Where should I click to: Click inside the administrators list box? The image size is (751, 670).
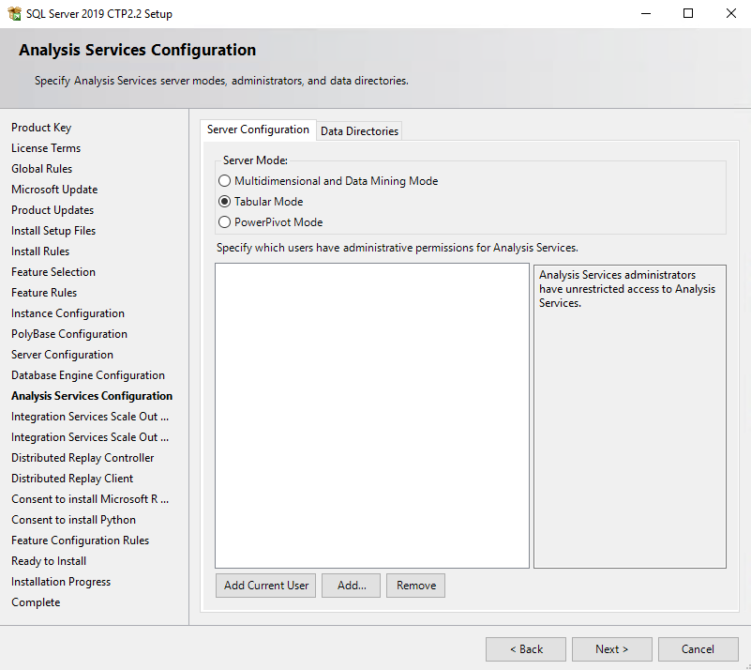372,416
